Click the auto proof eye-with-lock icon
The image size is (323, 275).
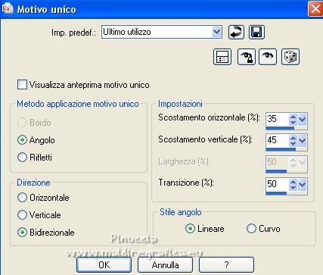pos(247,57)
